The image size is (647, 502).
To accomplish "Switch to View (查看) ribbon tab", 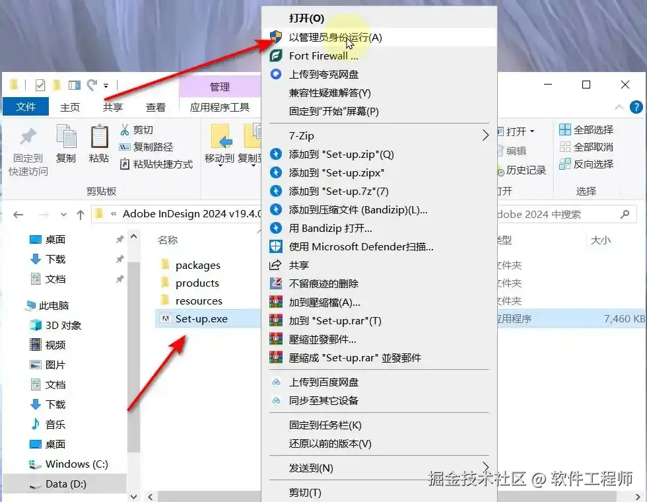I will [156, 107].
